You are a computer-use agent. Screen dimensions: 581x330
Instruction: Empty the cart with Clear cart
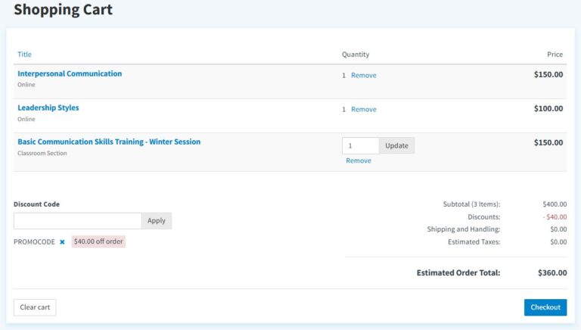tap(35, 307)
